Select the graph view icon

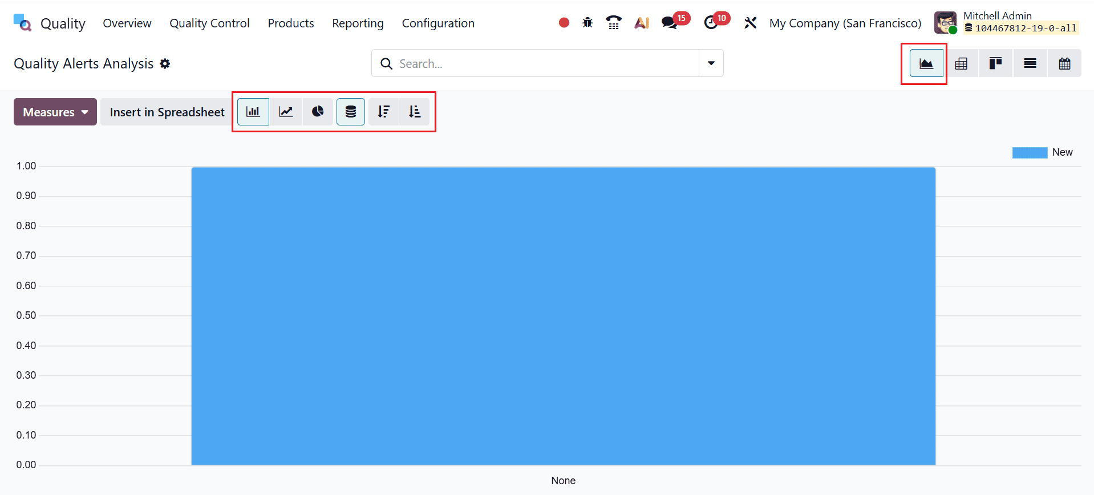coord(926,63)
